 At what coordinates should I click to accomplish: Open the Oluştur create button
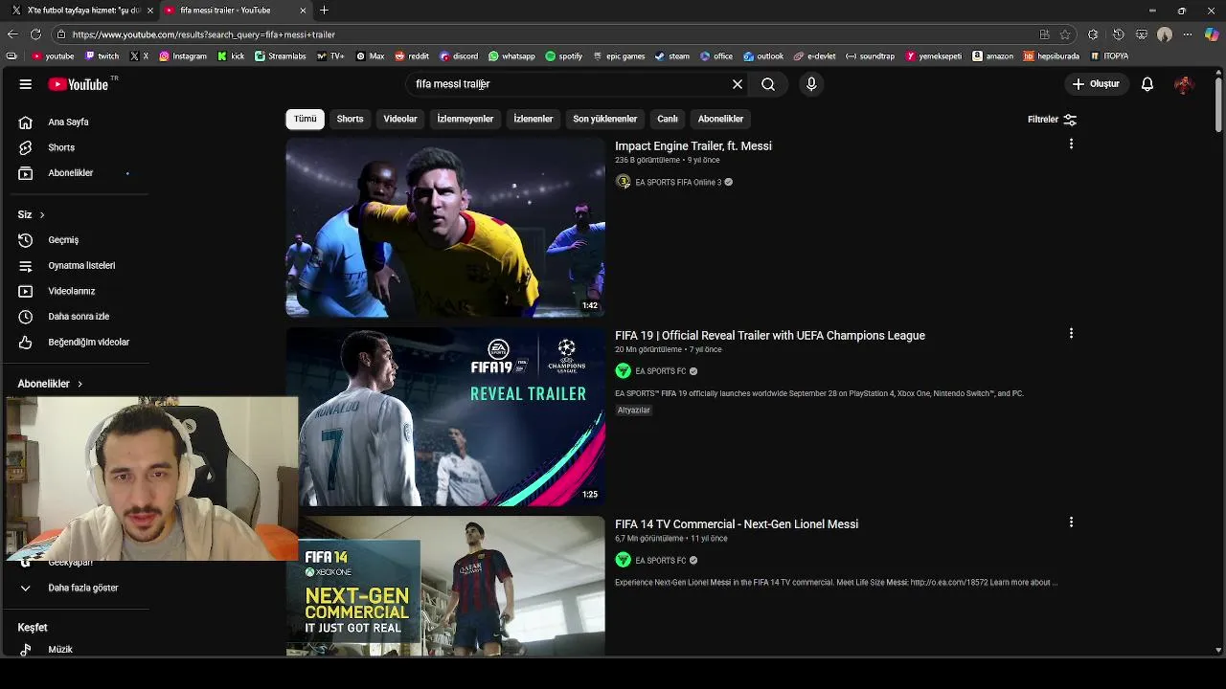click(1096, 84)
